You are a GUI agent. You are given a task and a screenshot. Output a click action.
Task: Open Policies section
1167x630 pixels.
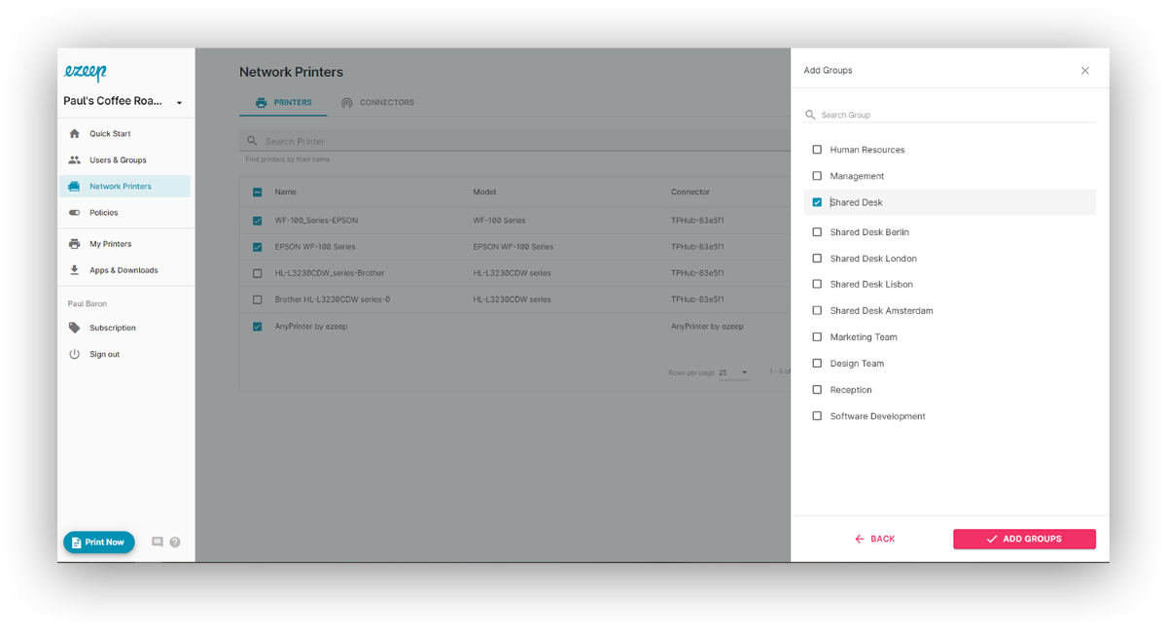(x=104, y=212)
